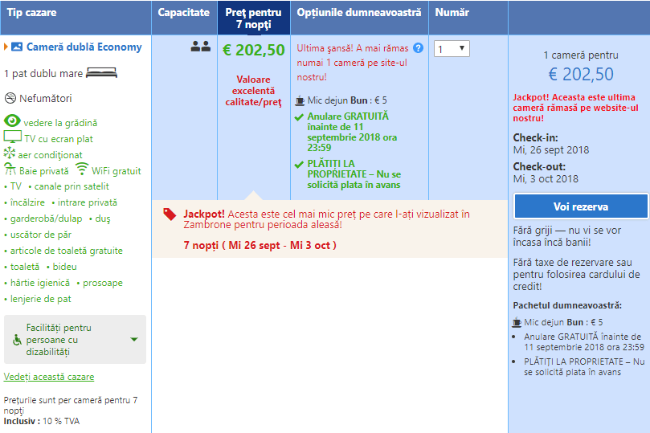Click the room photo icon beside Cameră dublă Economy
Image resolution: width=650 pixels, height=433 pixels.
(18, 47)
